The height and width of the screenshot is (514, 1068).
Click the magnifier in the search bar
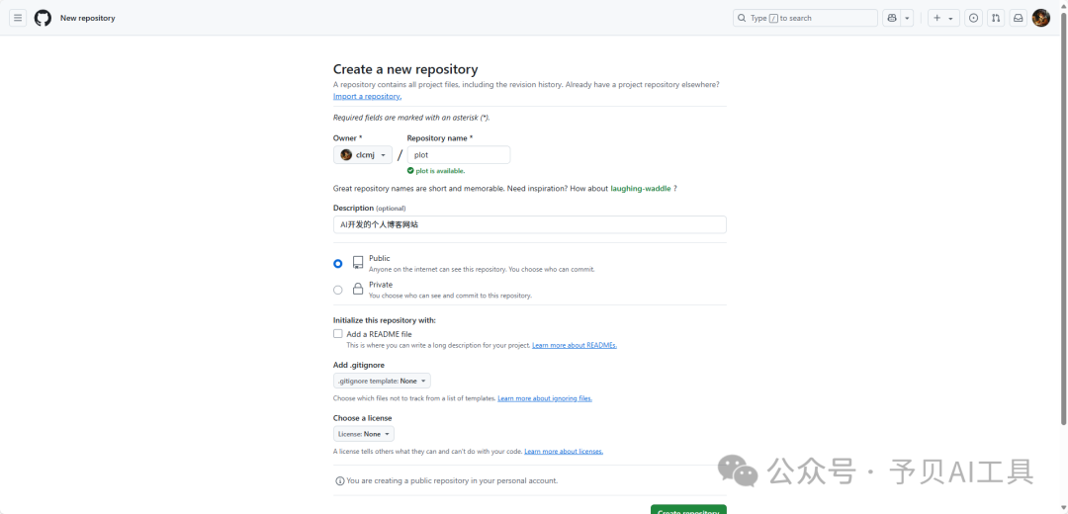742,18
